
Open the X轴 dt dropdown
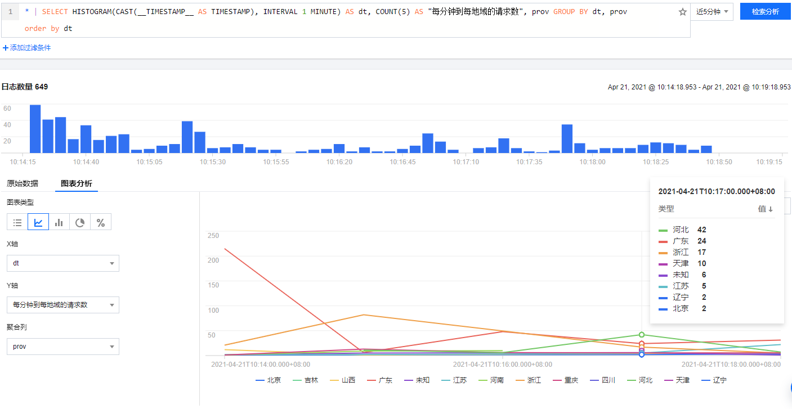point(63,263)
